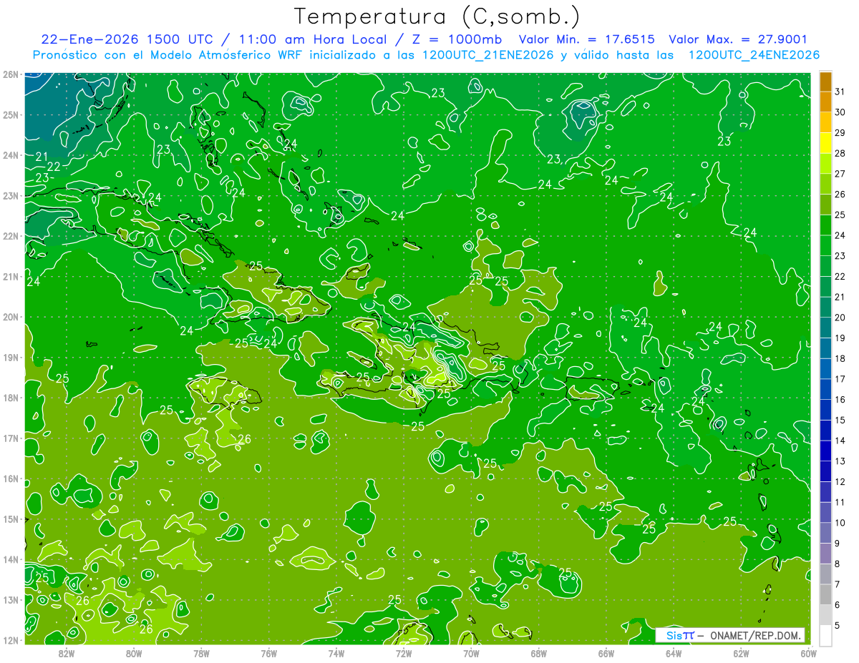Select the "Valor Min. = 17.6515" text

coord(586,39)
